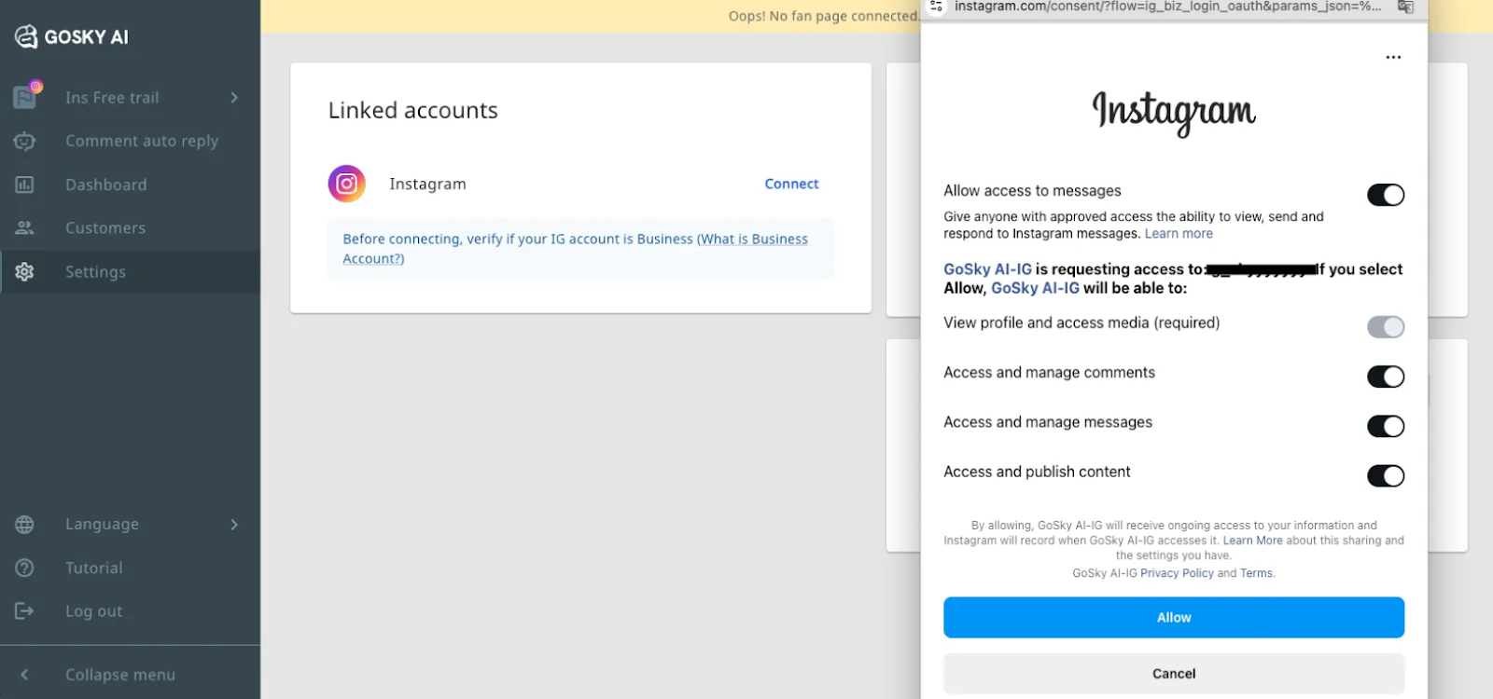Click the Oops No fan page connected banner
The image size is (1493, 699).
click(824, 16)
